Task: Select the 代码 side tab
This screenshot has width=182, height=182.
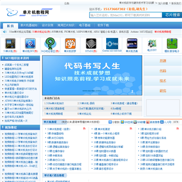Action: pos(163,71)
